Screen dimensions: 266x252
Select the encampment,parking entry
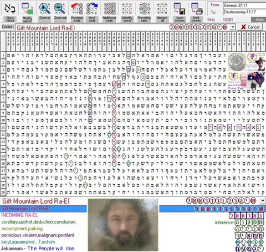(22, 229)
